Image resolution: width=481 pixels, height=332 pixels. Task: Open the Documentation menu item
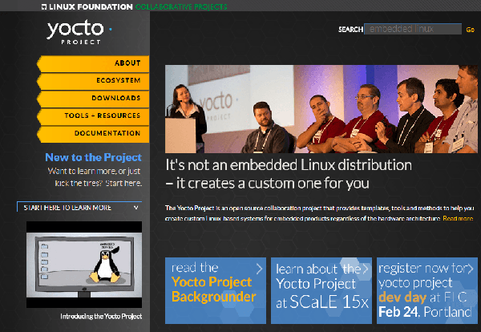(x=93, y=134)
